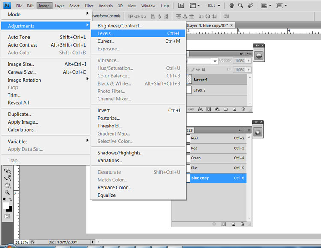Click Zoom tool in application bar
This screenshot has width=321, height=248.
241,6
